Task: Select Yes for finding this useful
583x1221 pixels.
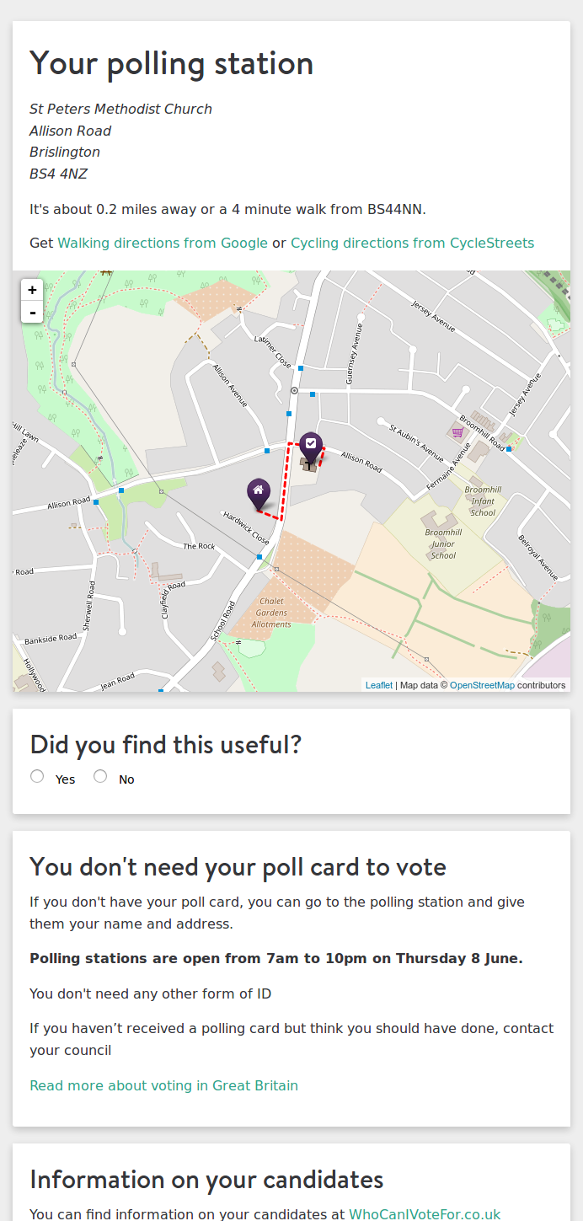Action: pyautogui.click(x=37, y=777)
